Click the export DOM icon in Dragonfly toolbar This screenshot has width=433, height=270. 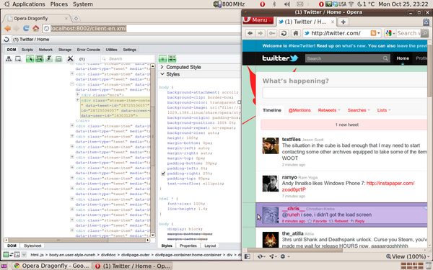point(18,59)
